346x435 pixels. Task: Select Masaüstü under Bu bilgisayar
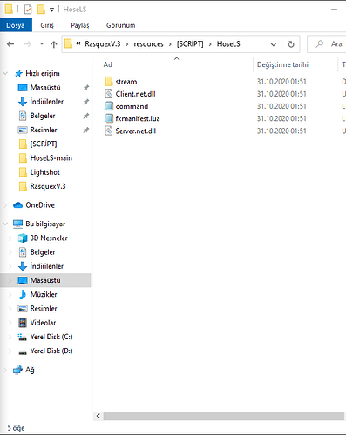(45, 280)
